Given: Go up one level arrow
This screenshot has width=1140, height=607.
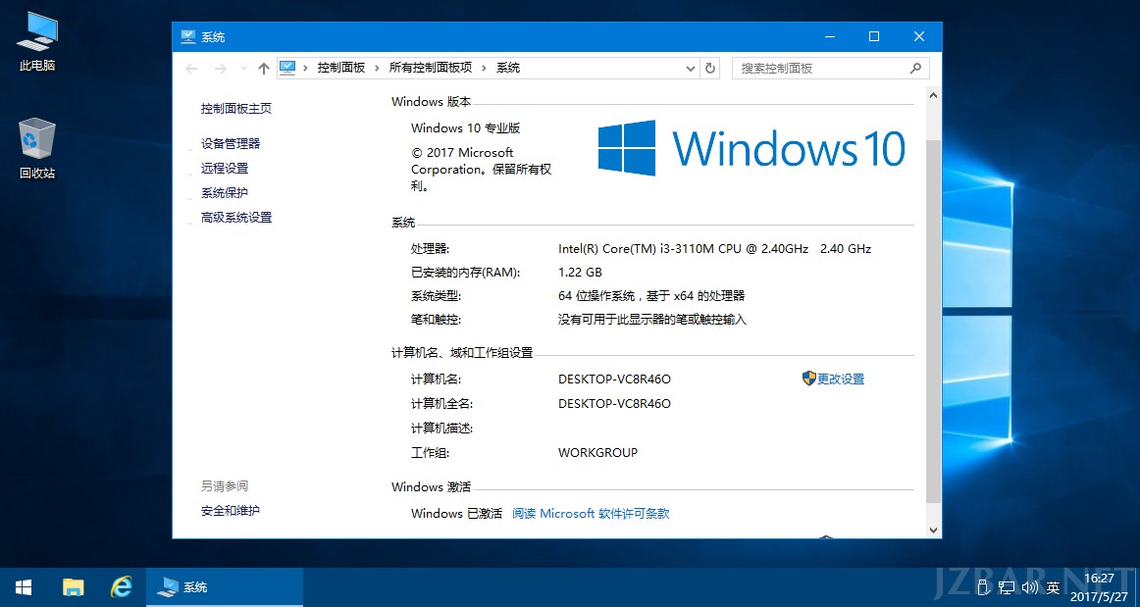Looking at the screenshot, I should (264, 69).
